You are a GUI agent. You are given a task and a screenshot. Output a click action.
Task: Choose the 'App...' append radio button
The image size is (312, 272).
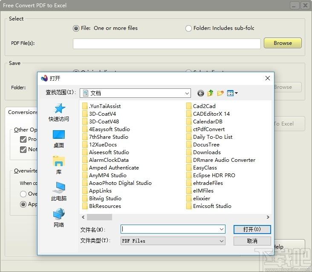(23, 204)
